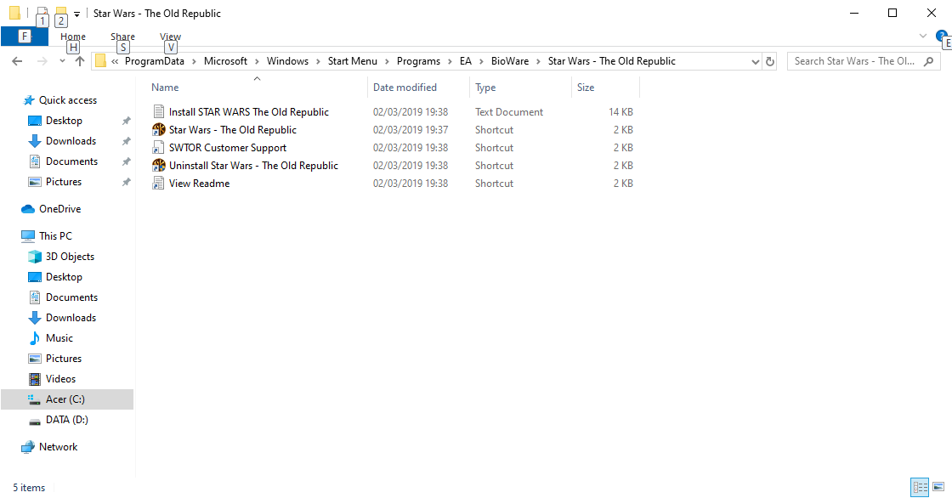
Task: Go back to the previous folder
Action: [17, 61]
